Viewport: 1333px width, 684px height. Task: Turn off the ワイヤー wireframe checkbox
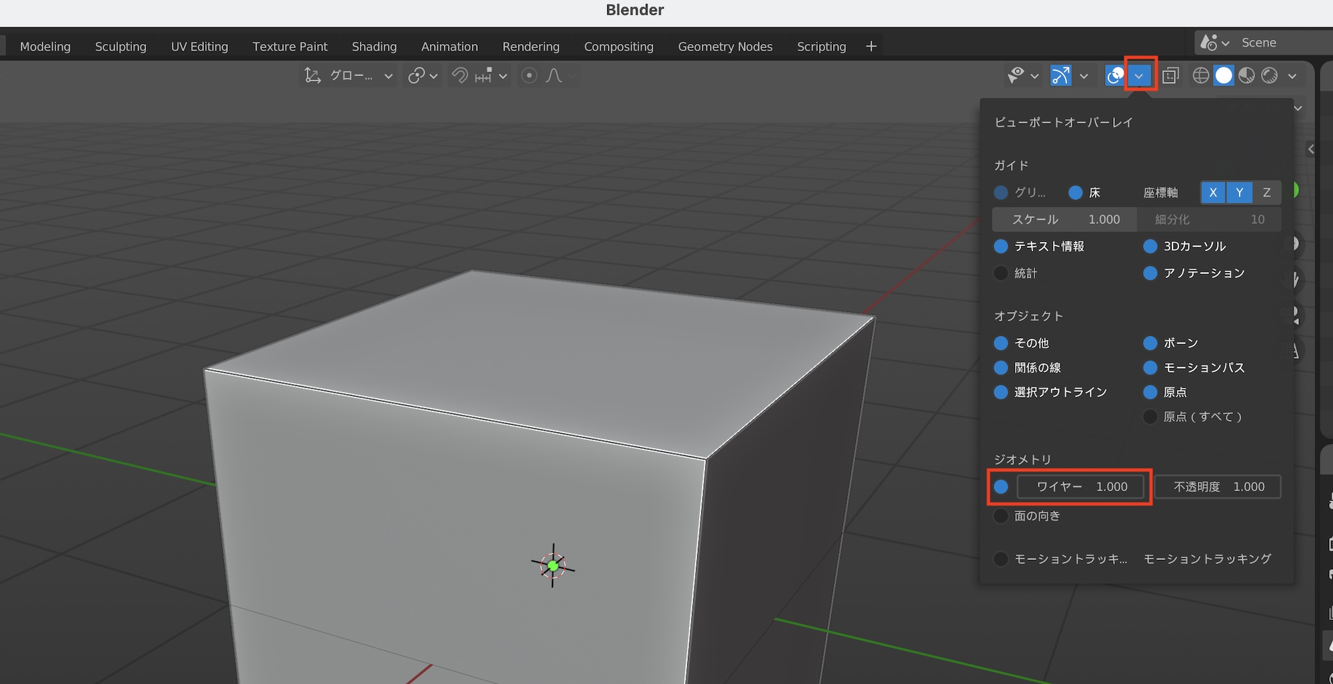[x=1001, y=487]
